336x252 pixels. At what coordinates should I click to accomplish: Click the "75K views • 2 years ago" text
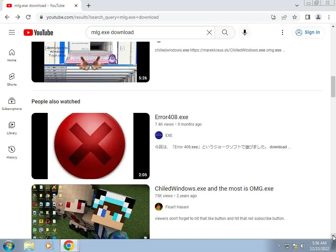click(x=176, y=196)
